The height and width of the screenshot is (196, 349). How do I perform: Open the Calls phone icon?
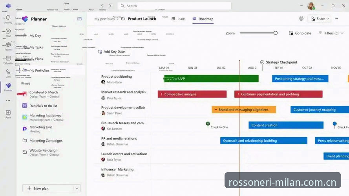click(x=8, y=72)
